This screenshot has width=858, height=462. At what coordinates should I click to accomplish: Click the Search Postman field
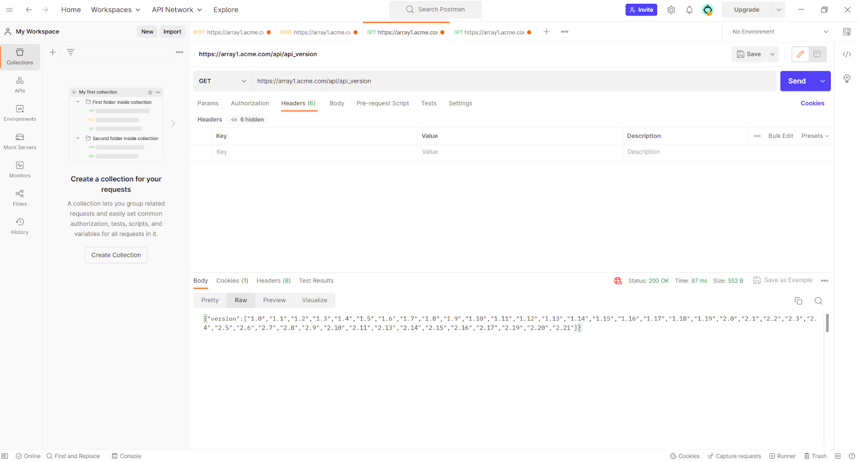(435, 10)
